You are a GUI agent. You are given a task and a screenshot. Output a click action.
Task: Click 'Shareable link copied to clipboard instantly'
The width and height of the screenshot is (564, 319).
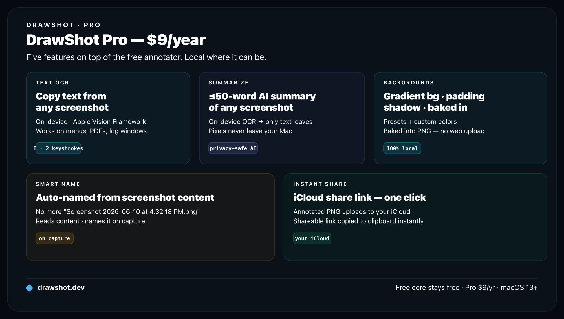point(358,221)
